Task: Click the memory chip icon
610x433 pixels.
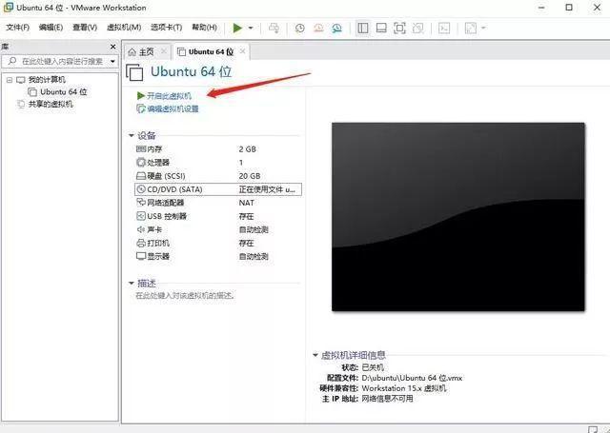Action: tap(141, 149)
